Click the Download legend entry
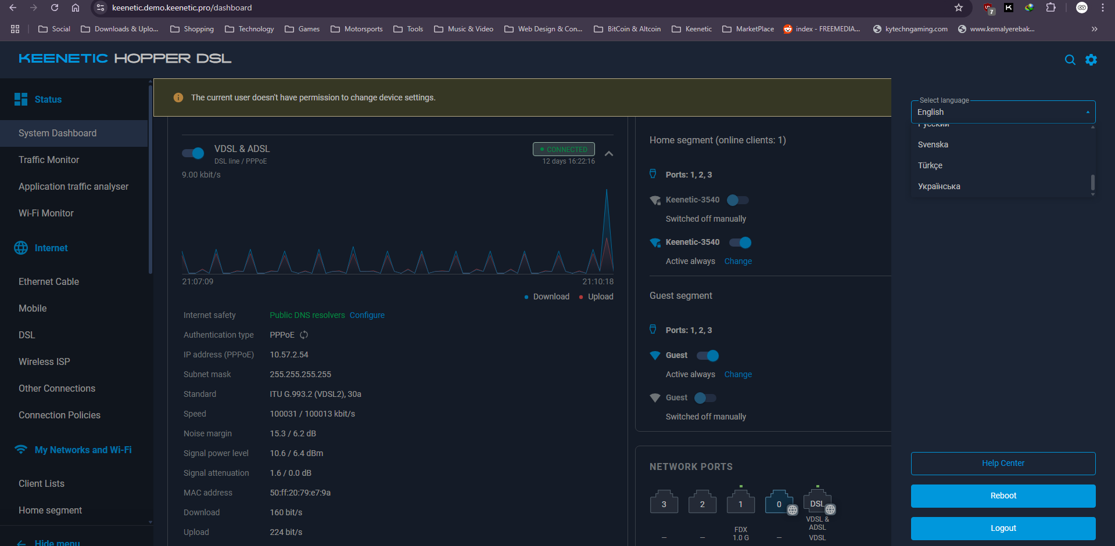 (547, 296)
